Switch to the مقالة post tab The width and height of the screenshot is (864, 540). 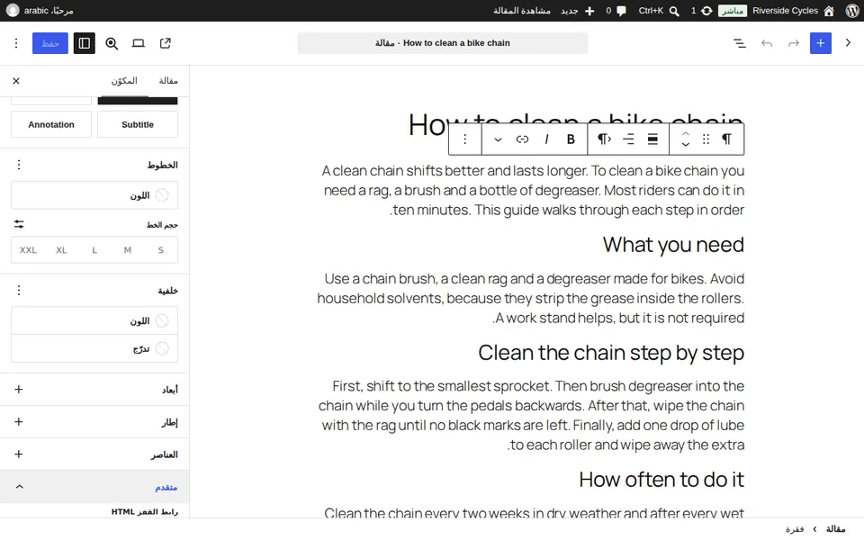[x=168, y=81]
